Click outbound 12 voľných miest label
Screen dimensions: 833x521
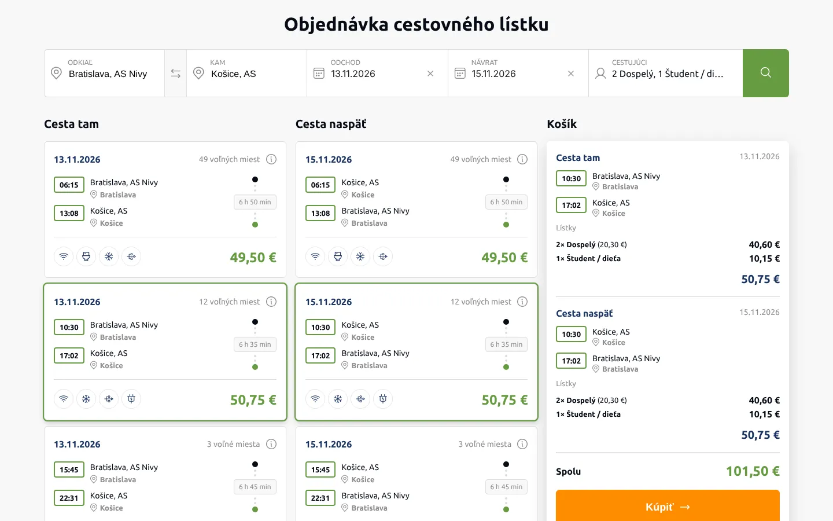[x=230, y=302]
